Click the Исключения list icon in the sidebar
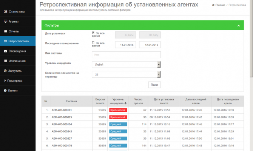The width and height of the screenshot is (253, 151). click(6, 61)
